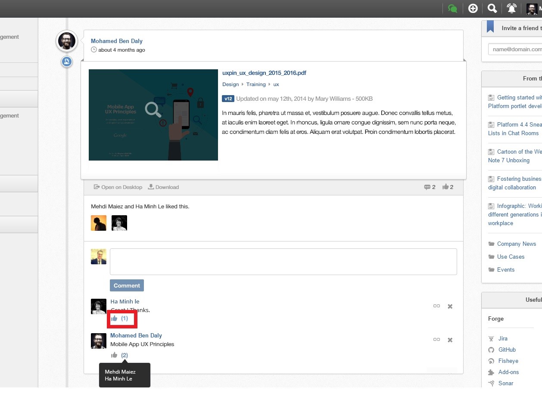Like the post via thumbs-up showing 2
This screenshot has width=542, height=393.
[448, 187]
